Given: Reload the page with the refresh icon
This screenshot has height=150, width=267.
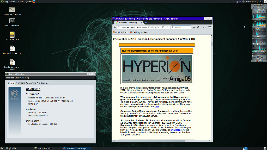Looking at the screenshot, I should pyautogui.click(x=167, y=27).
